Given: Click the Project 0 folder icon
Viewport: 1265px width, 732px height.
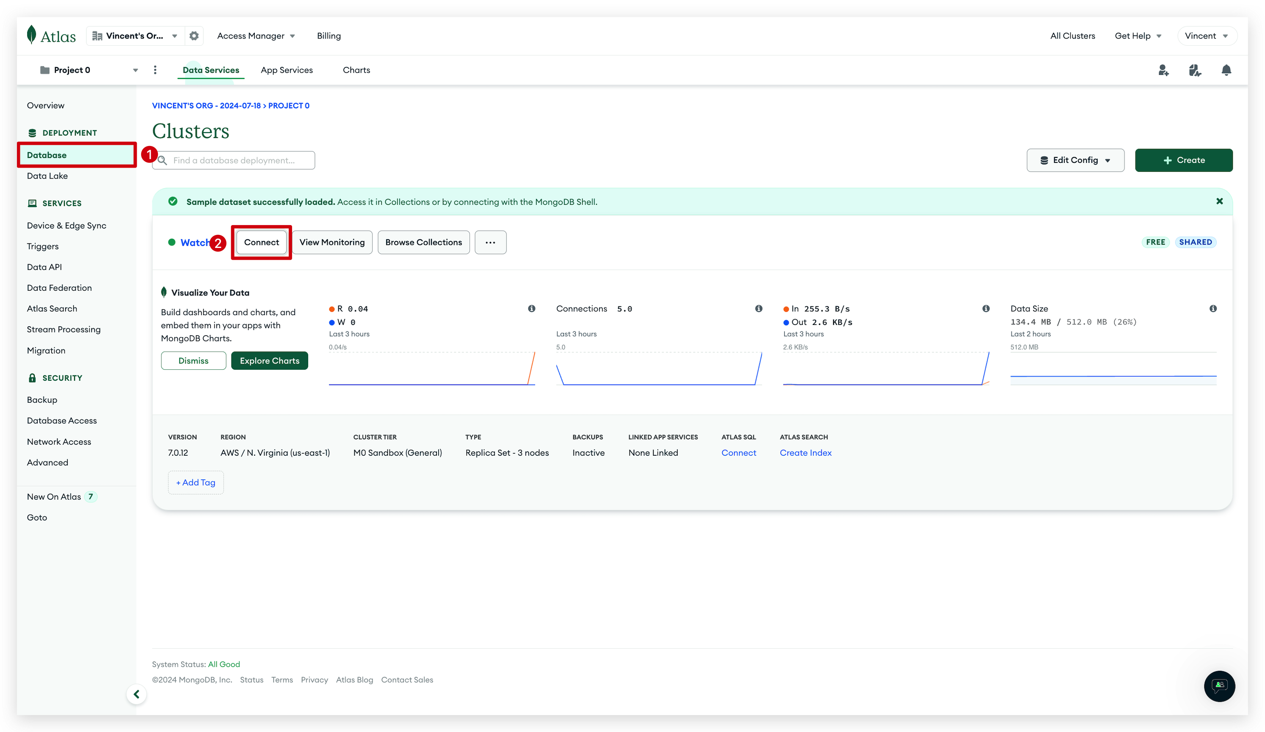Looking at the screenshot, I should 45,70.
